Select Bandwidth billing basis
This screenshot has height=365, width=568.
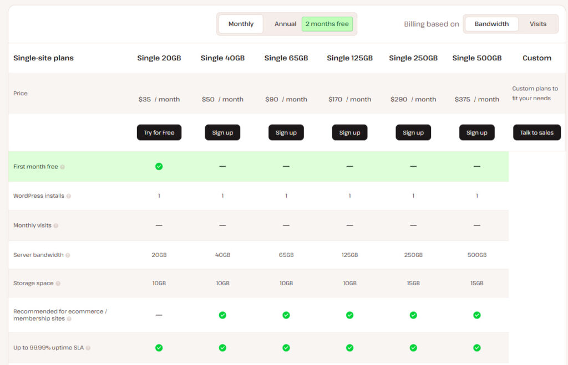pyautogui.click(x=491, y=24)
